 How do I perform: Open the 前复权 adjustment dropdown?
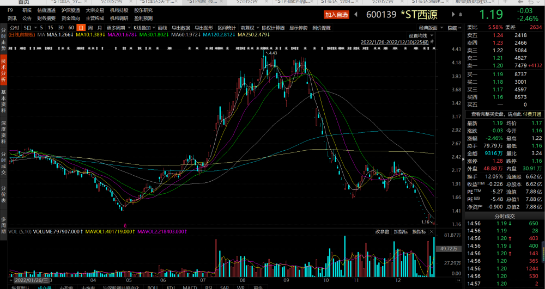tap(250, 28)
